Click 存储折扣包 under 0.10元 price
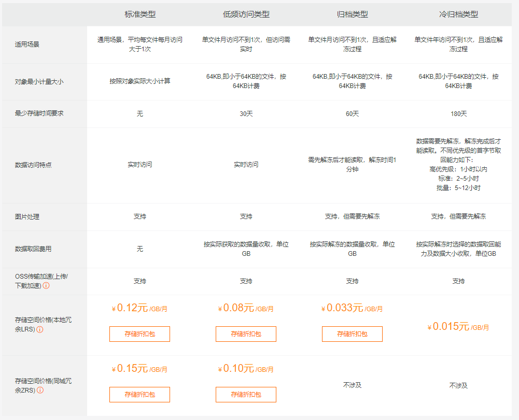The height and width of the screenshot is (420, 519). [x=246, y=395]
